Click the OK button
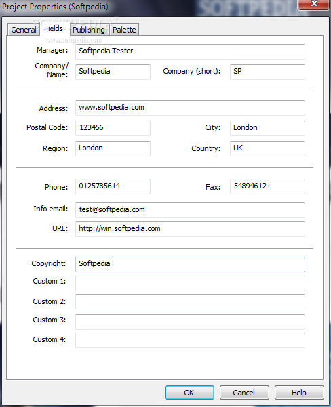This screenshot has height=407, width=331. coord(189,393)
